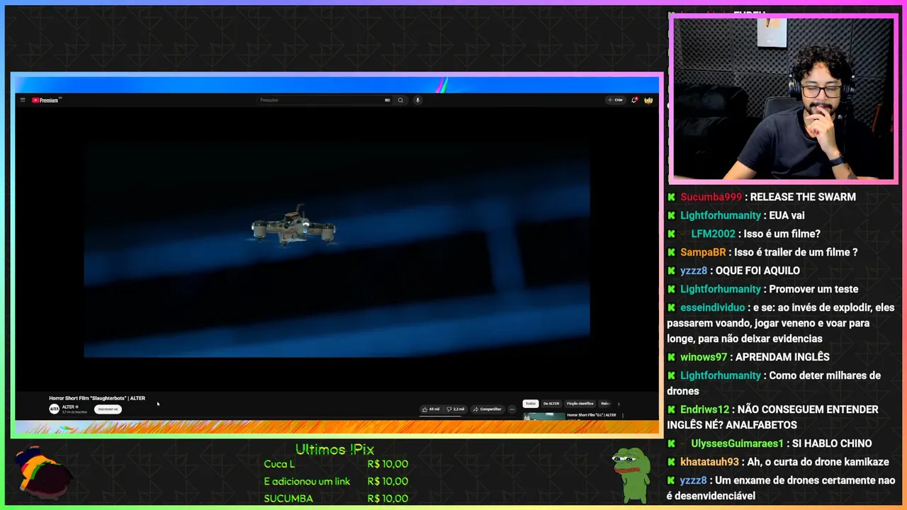The height and width of the screenshot is (510, 907).
Task: Click esseindividuo username in chat
Action: point(712,307)
